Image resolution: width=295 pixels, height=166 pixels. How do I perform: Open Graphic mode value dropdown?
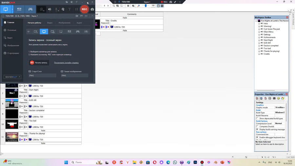pos(280,108)
